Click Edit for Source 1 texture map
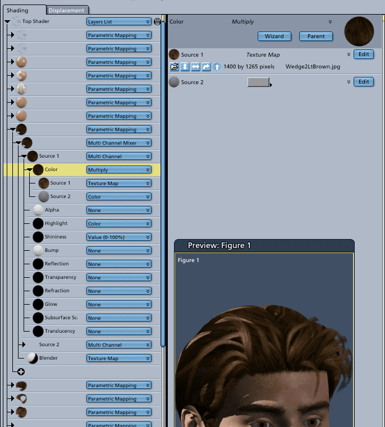The width and height of the screenshot is (385, 427). tap(364, 54)
